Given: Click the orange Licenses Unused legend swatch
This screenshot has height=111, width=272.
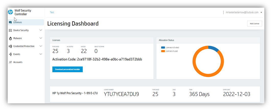Looking at the screenshot, I should pos(163,51).
